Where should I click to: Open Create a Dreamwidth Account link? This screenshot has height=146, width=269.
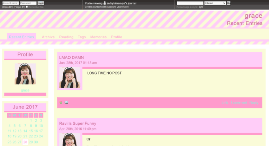(100, 7)
